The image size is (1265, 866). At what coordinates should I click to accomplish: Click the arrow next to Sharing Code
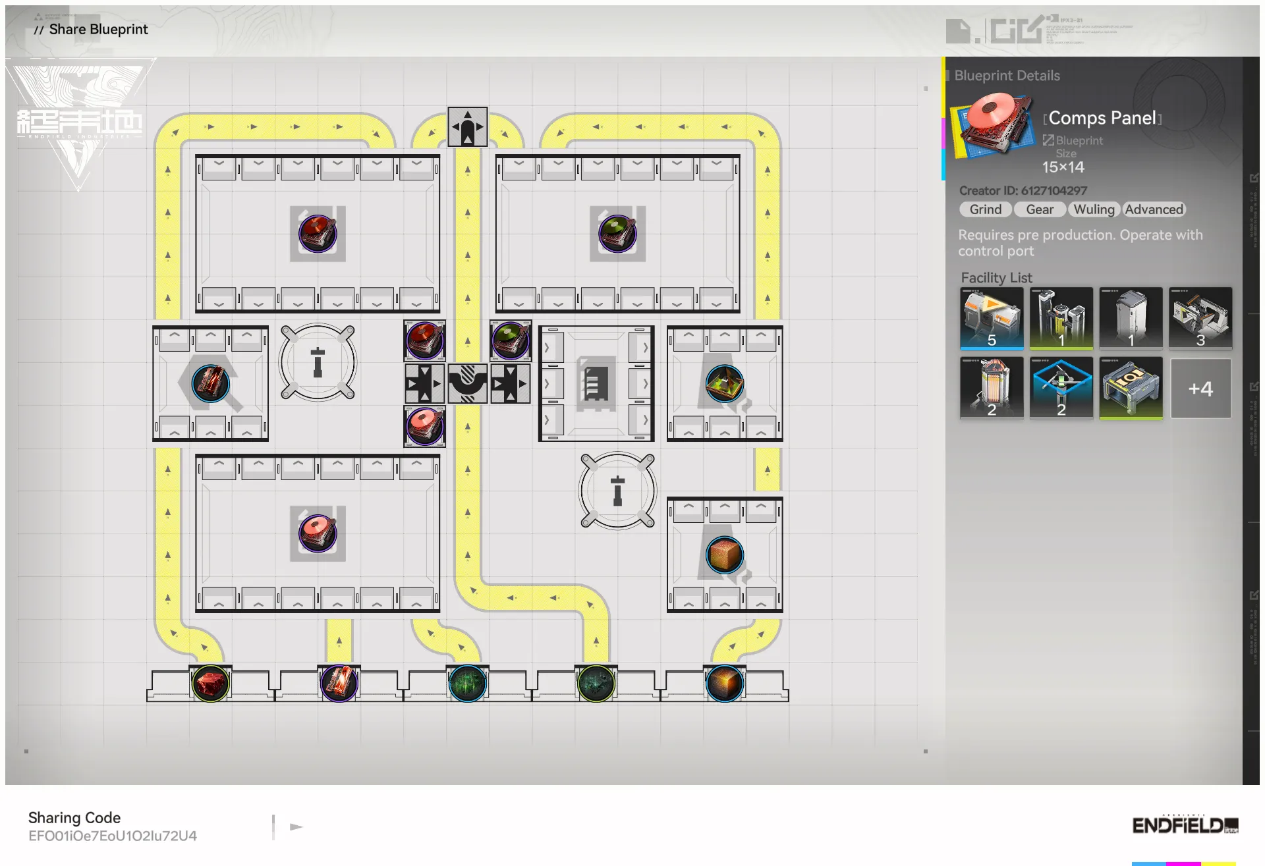pos(296,826)
